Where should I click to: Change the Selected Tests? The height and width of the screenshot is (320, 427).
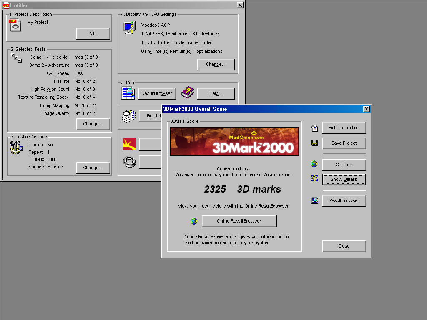click(x=93, y=124)
